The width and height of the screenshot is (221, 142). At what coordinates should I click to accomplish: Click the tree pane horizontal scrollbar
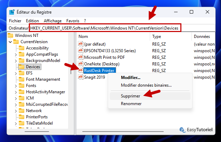[37, 132]
